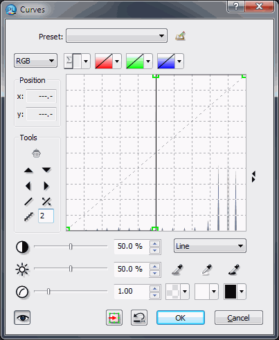Decrease brightness with the down spinner
This screenshot has height=340, width=279.
[x=154, y=273]
